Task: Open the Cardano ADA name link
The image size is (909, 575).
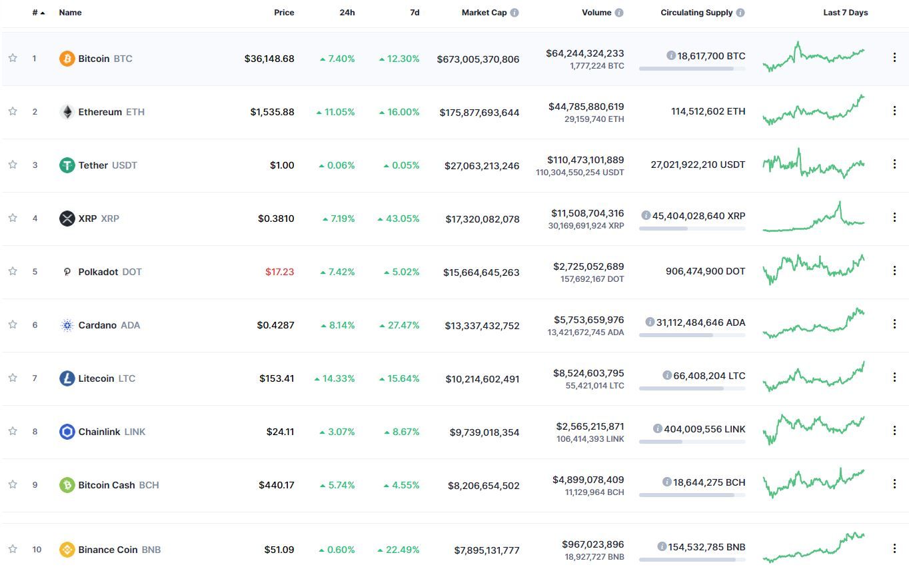Action: pos(109,325)
